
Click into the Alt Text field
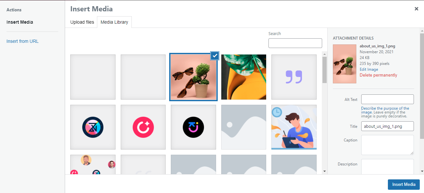(387, 99)
